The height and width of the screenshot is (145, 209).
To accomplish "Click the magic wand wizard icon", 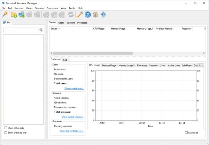I will point(5,15).
